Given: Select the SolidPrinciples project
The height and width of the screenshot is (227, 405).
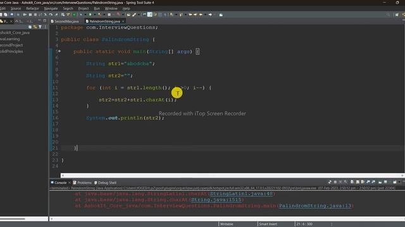Looking at the screenshot, I should (11, 51).
